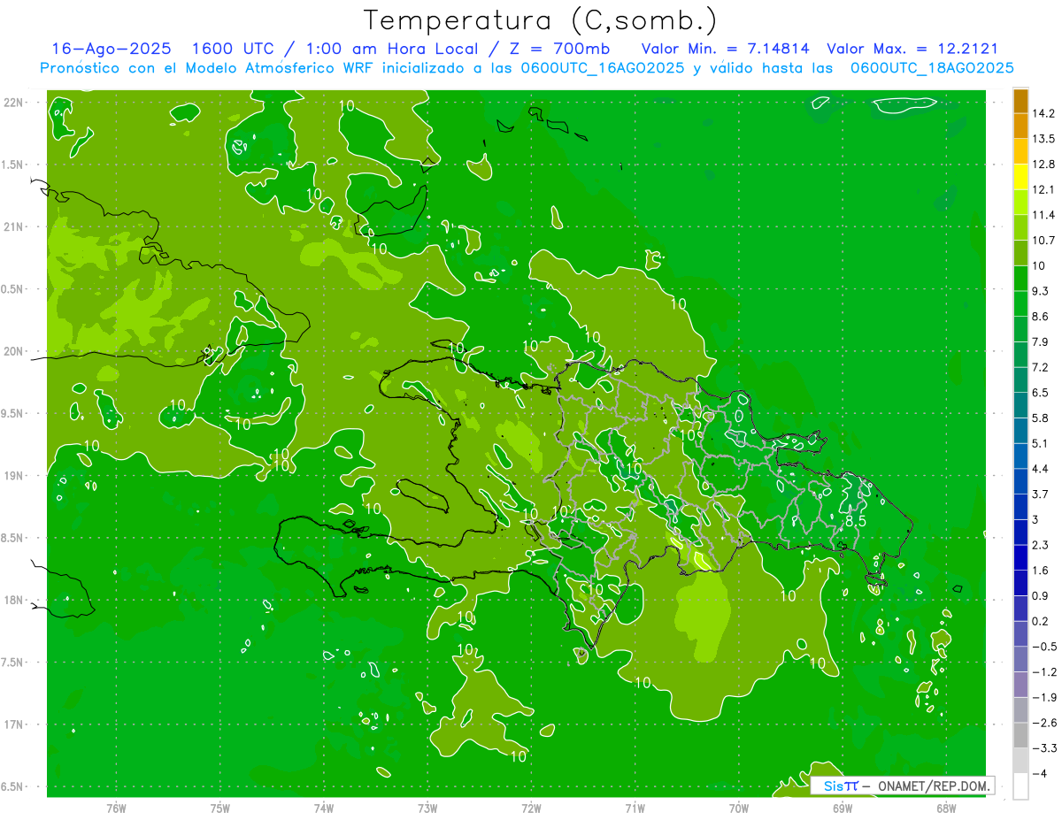Click the blue swatch between 3.7 and 4.4
Viewport: 1062px width, 820px height.
(1020, 481)
